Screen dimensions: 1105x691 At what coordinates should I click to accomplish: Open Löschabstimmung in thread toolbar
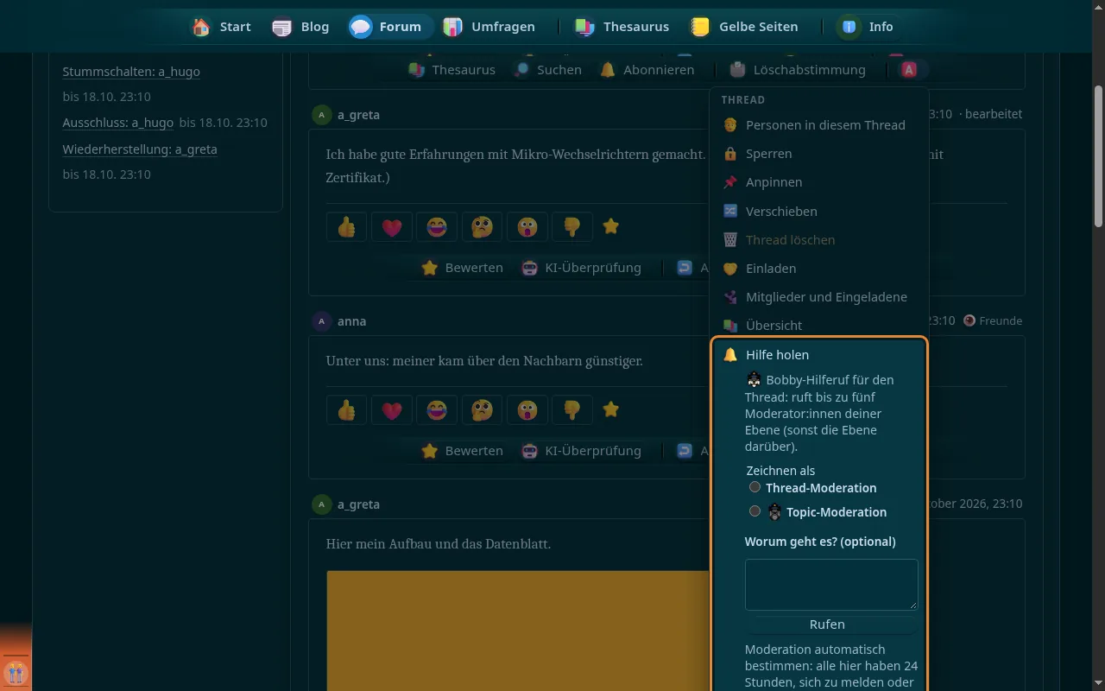[797, 70]
